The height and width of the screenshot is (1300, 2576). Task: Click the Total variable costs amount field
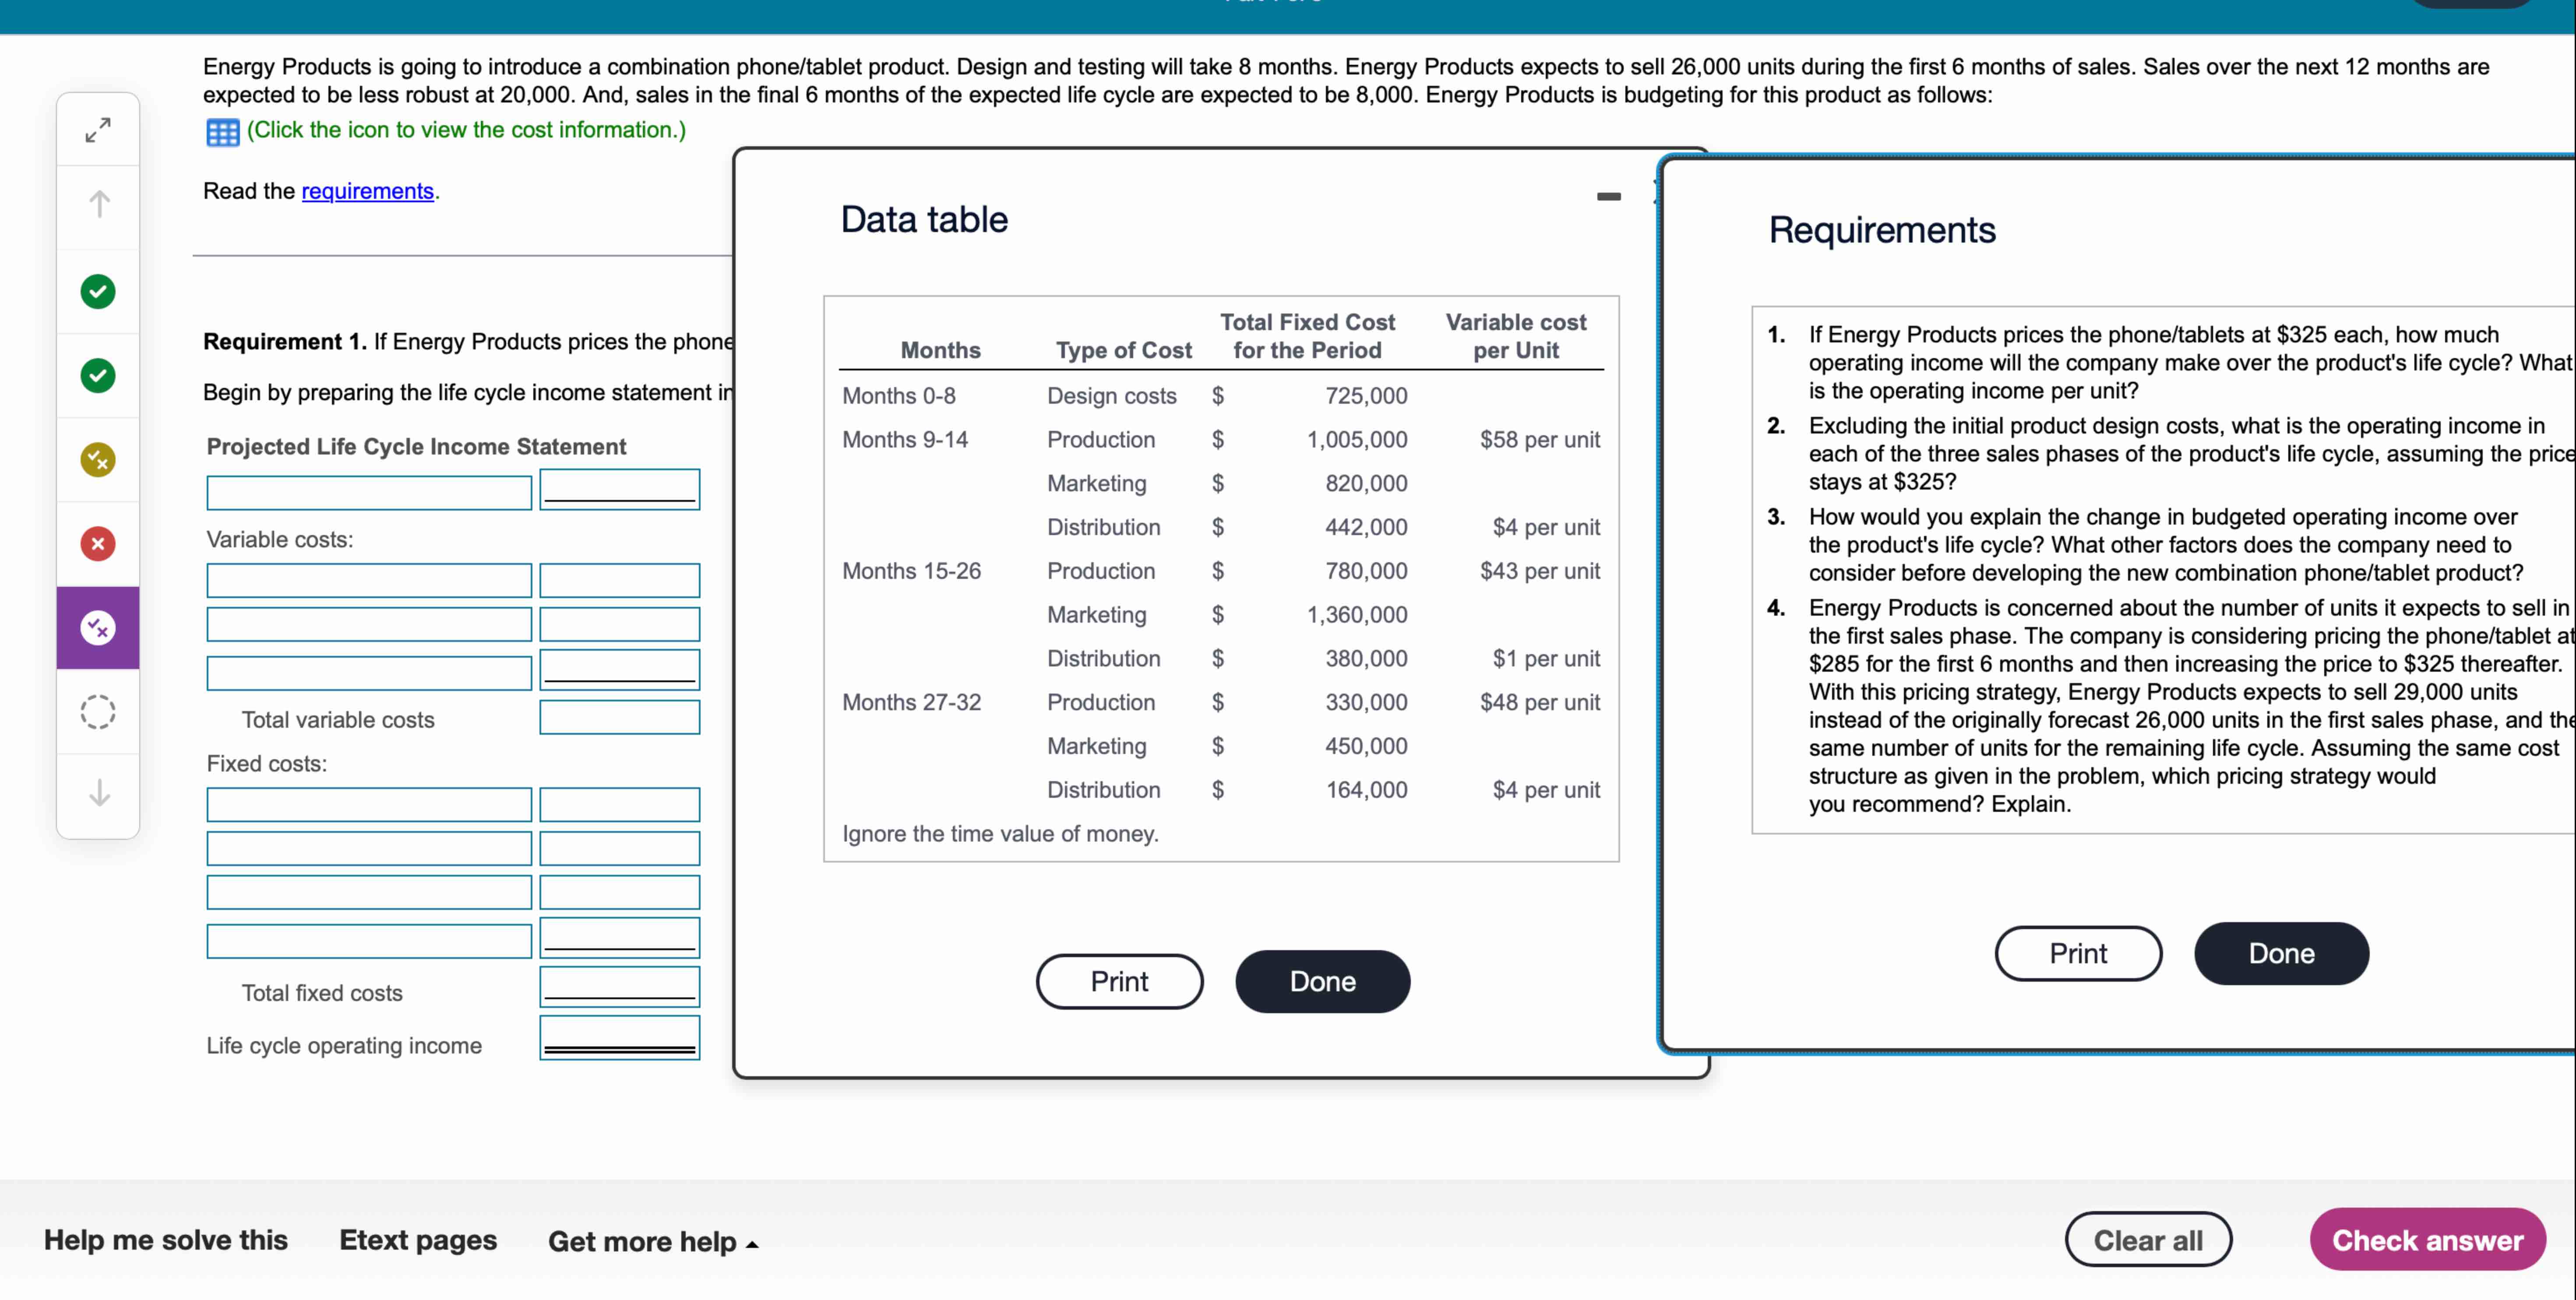click(619, 718)
